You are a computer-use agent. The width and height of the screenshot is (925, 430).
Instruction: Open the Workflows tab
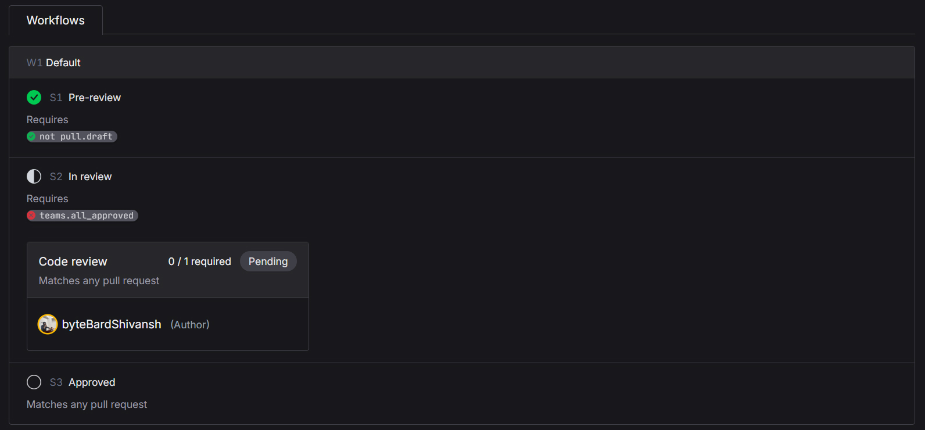pos(56,20)
